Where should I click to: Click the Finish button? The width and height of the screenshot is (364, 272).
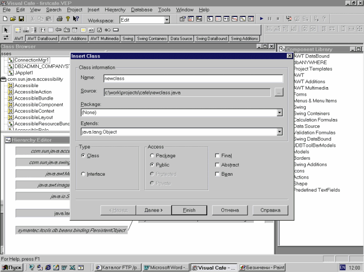pyautogui.click(x=189, y=210)
